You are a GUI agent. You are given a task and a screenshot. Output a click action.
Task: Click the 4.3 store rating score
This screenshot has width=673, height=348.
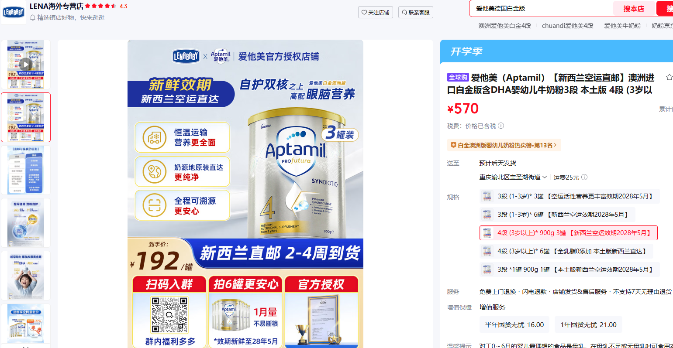click(123, 6)
